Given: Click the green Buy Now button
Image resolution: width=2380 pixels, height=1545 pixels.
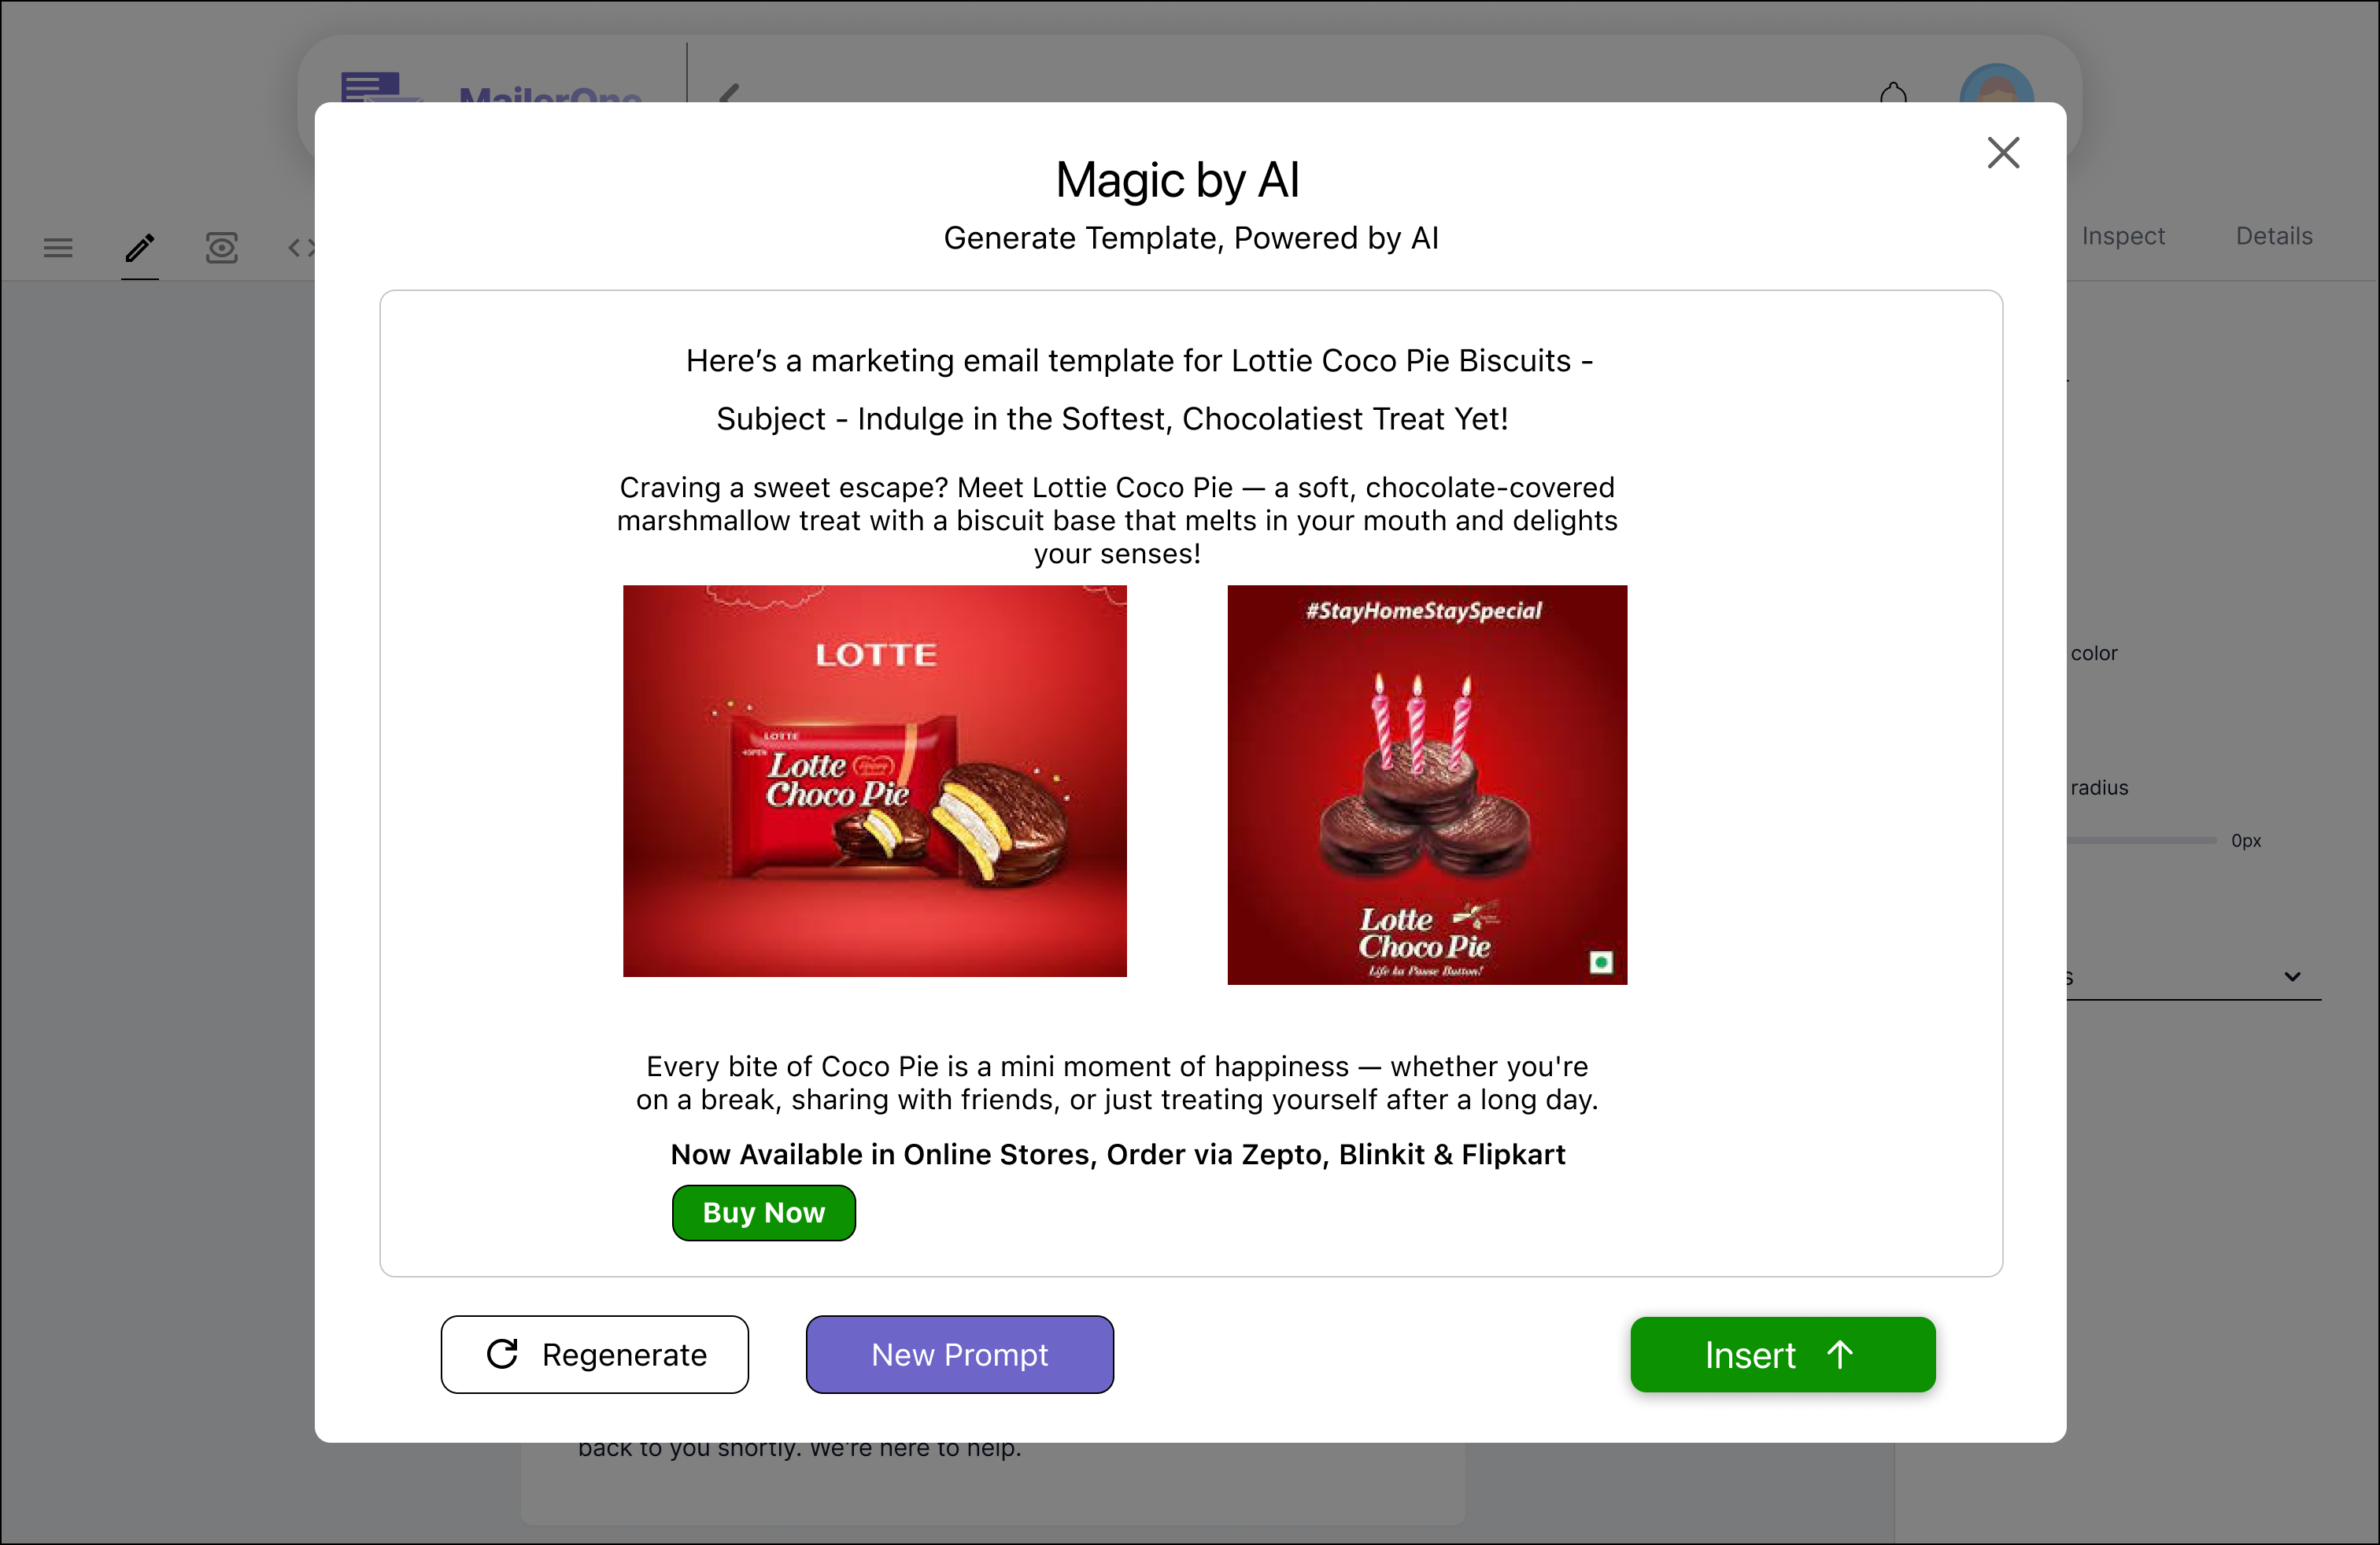Looking at the screenshot, I should [x=763, y=1212].
